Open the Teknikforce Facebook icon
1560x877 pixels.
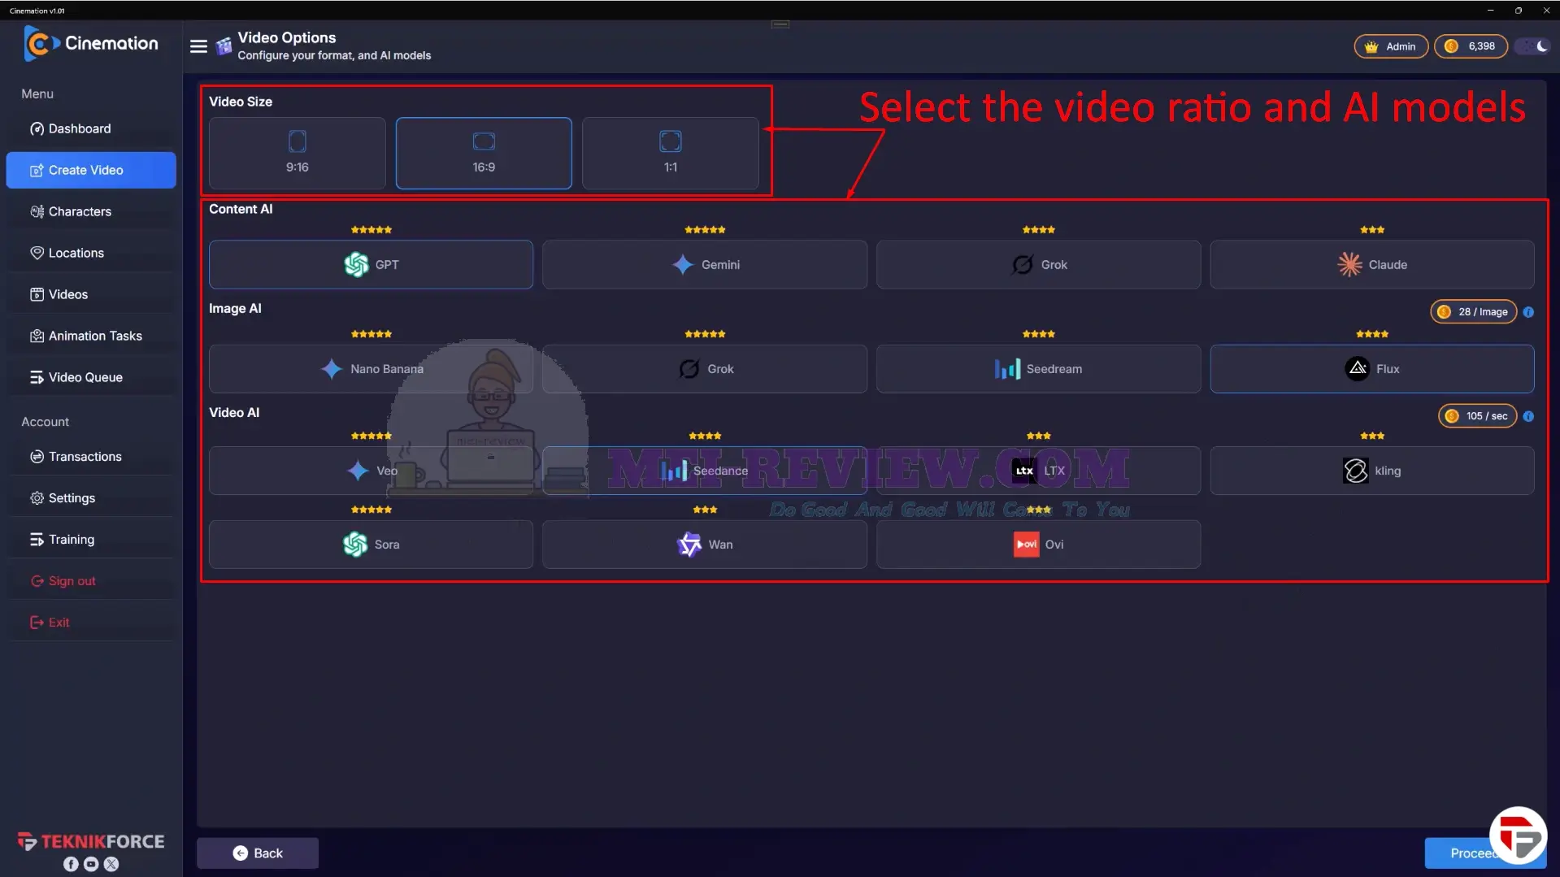[71, 864]
